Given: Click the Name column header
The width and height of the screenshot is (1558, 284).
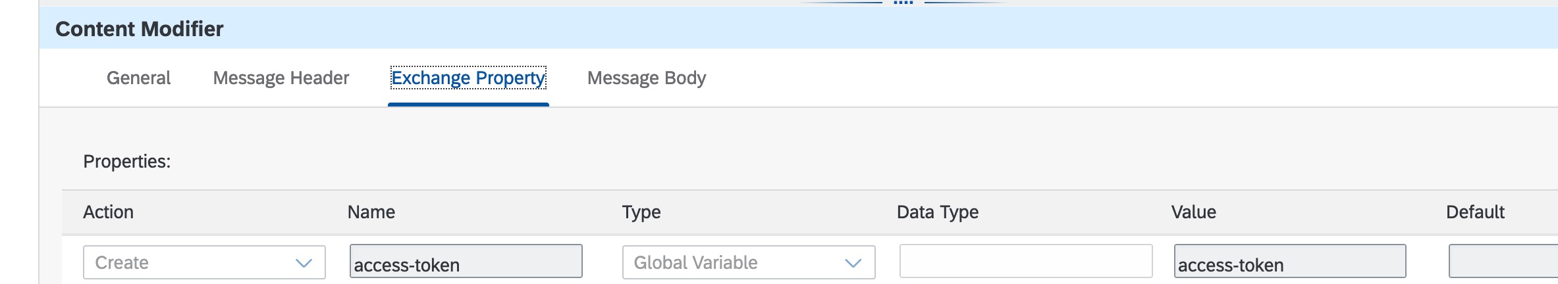Looking at the screenshot, I should [371, 212].
